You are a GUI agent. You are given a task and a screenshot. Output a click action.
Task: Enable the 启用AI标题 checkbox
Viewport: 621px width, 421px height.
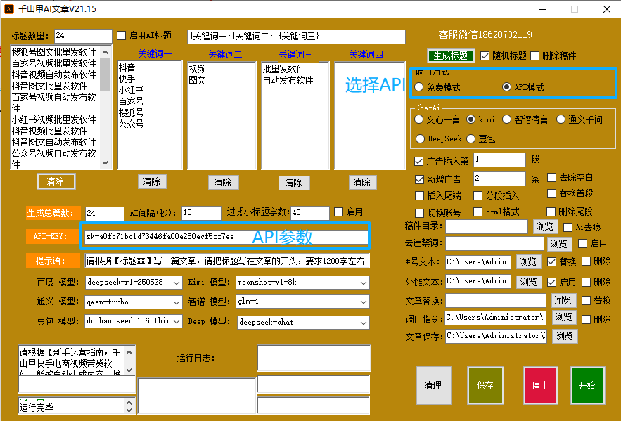click(x=122, y=36)
